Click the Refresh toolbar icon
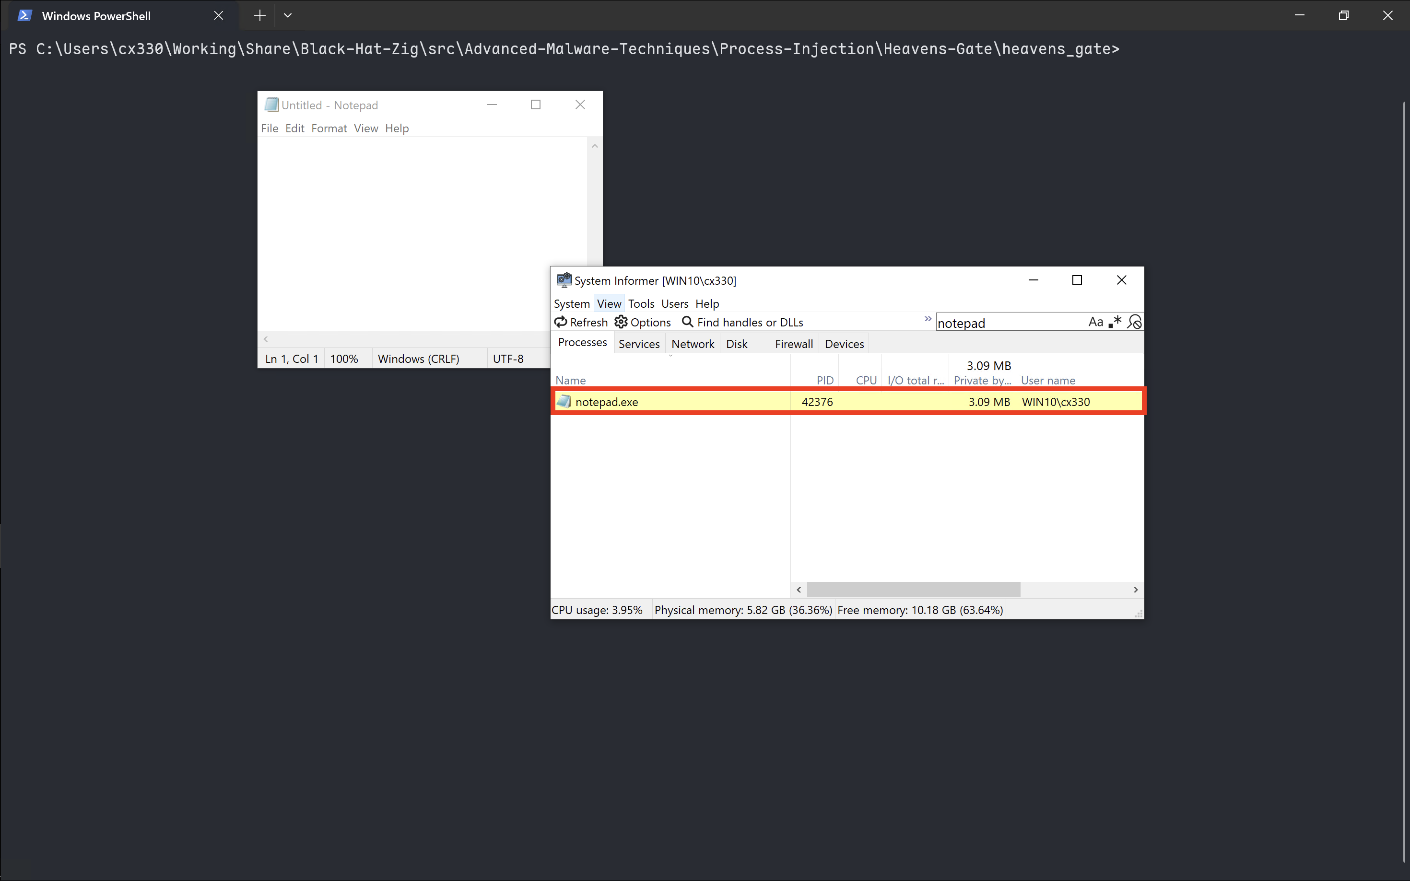Screen dimensions: 1410x881 click(561, 322)
